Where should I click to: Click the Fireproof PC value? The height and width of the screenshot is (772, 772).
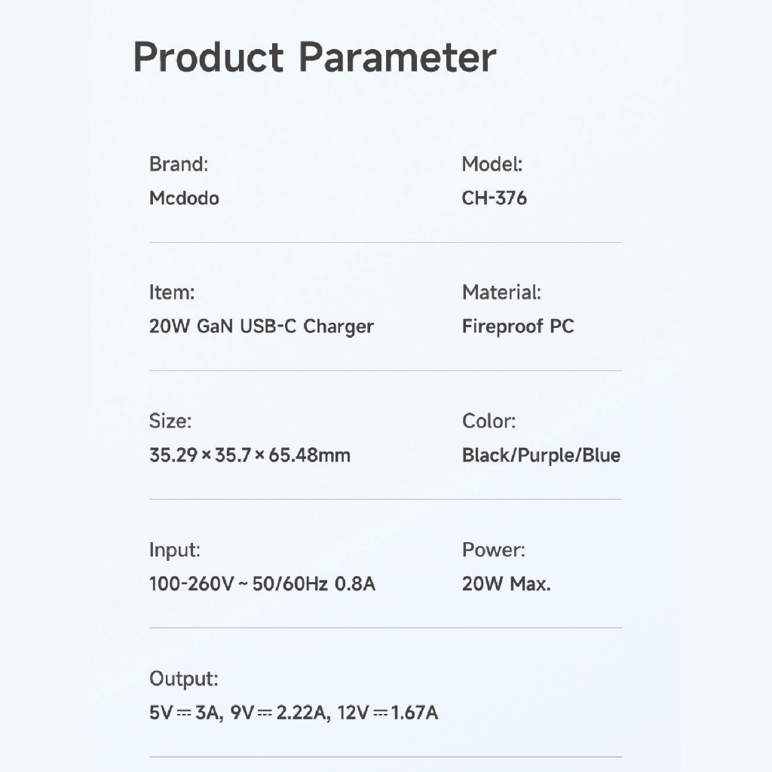point(517,326)
